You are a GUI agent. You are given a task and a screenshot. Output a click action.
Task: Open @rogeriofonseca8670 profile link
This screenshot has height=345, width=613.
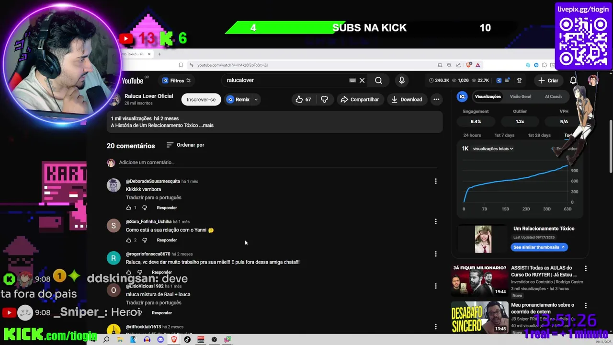(x=148, y=254)
